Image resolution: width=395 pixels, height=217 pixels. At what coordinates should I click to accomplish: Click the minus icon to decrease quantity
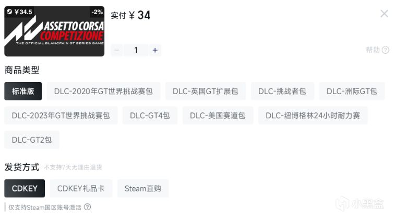pos(117,50)
